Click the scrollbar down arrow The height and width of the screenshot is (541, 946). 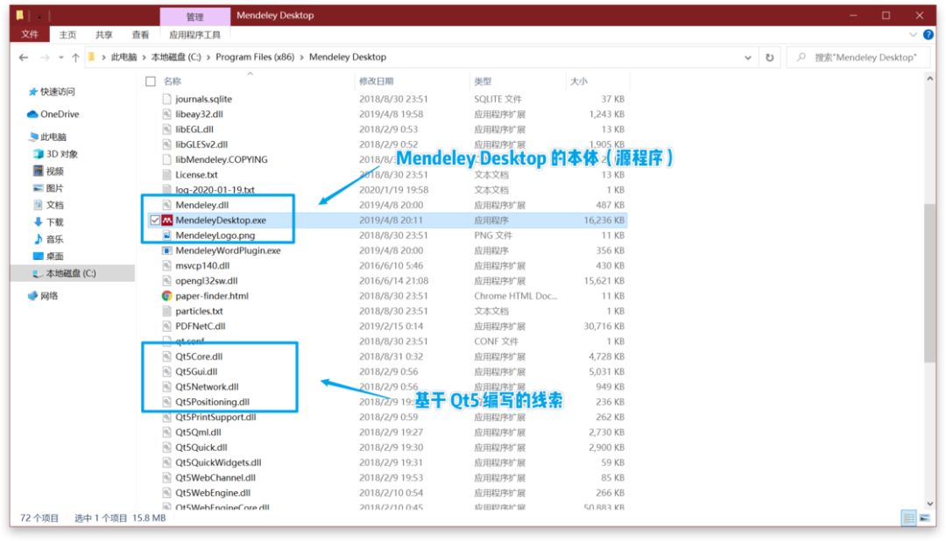coord(929,503)
